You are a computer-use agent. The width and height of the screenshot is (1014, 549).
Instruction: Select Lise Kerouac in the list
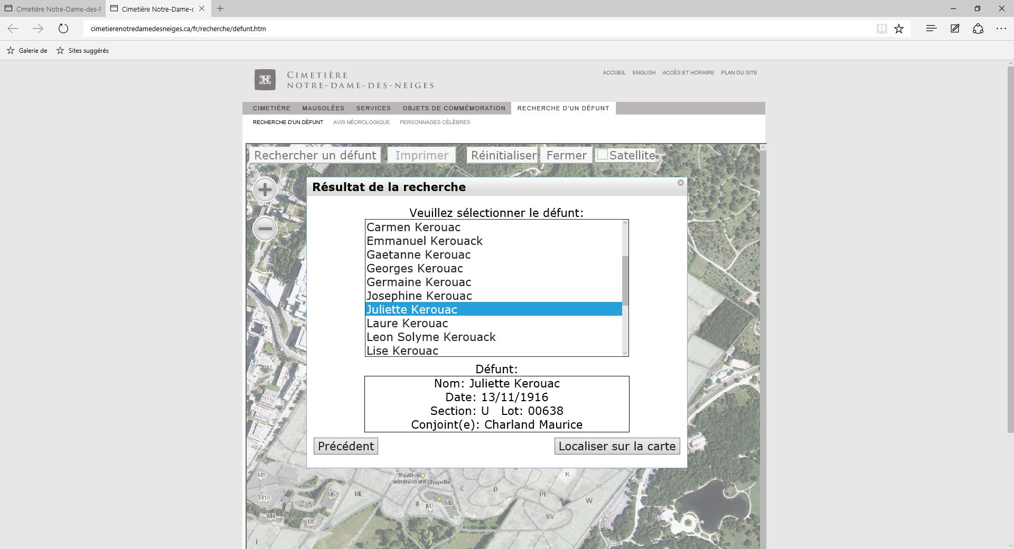tap(494, 351)
